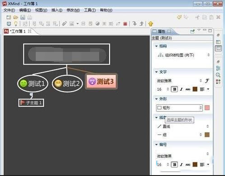Click the delete X icon in toolbar
This screenshot has width=225, height=176.
218,17
